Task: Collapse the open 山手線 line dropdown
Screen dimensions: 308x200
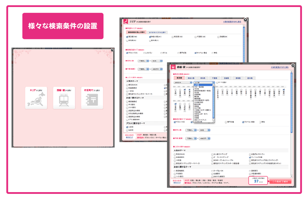Action: [204, 83]
